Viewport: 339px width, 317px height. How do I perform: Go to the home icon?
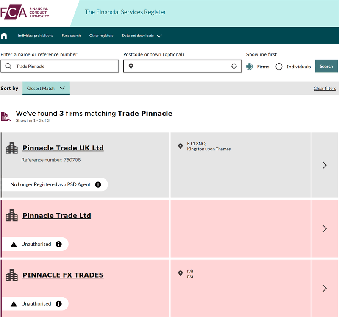tap(4, 36)
